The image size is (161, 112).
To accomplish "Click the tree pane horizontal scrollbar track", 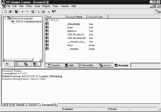I will coord(36,60).
